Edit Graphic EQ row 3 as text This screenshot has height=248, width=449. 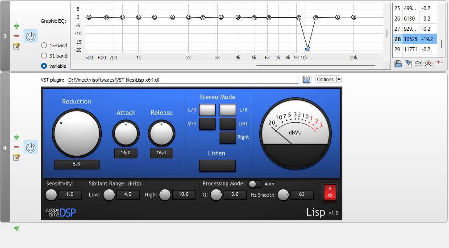(17, 46)
